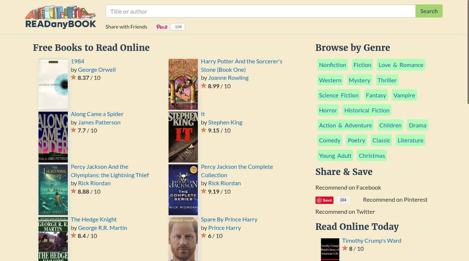Click the star icon beside 9.15 rating
The height and width of the screenshot is (261, 469).
(204, 130)
